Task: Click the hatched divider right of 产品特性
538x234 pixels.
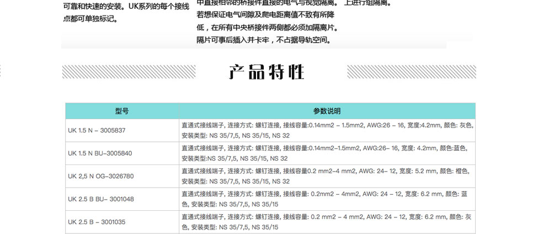Action: 411,72
